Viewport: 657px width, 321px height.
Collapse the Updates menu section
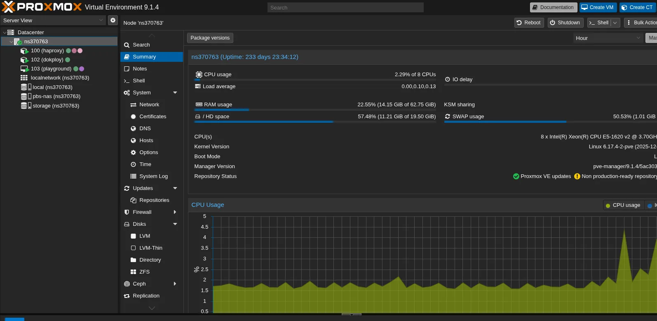(x=175, y=188)
